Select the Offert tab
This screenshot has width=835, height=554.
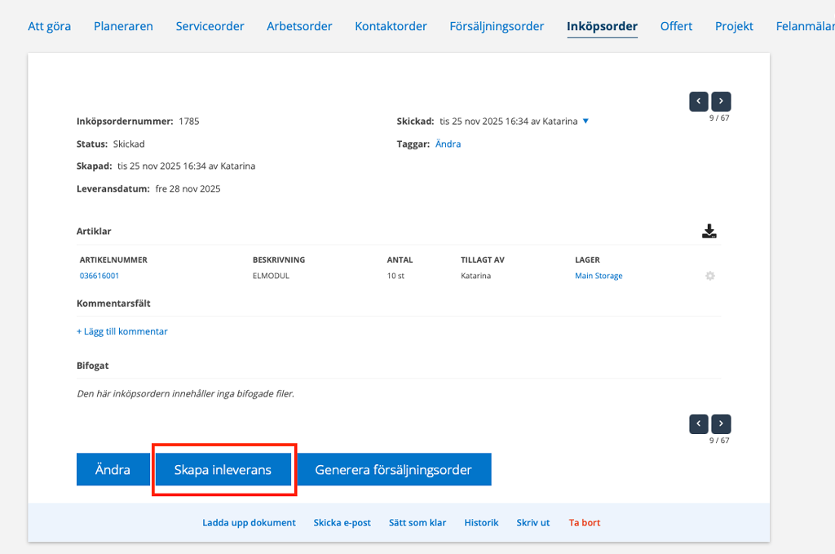coord(676,26)
